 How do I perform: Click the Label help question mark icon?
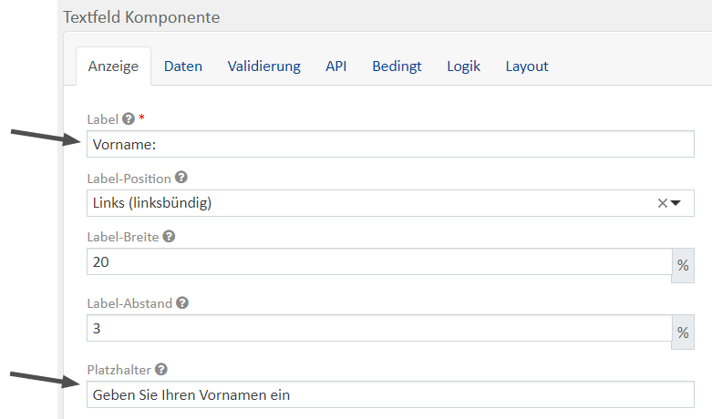pyautogui.click(x=129, y=119)
